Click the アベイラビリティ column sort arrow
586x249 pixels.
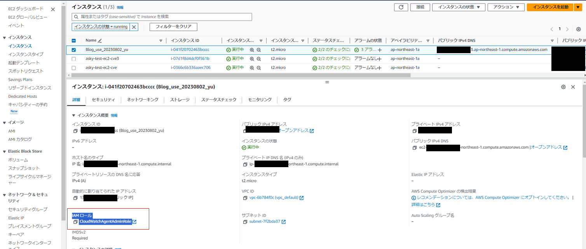coord(428,41)
